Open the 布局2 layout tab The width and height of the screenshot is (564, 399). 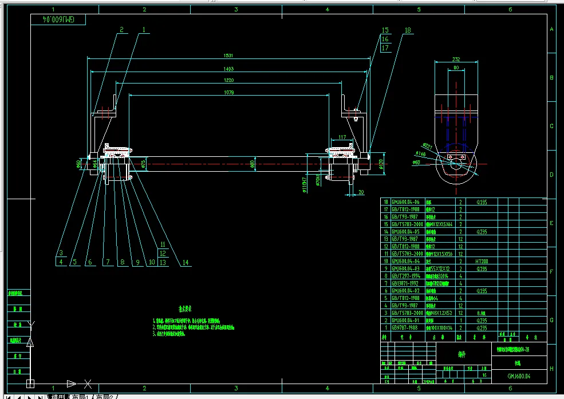click(104, 397)
